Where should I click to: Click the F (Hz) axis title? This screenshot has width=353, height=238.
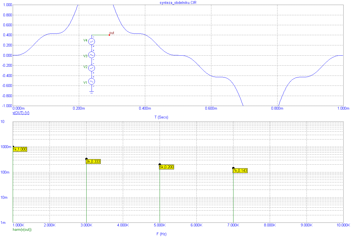(162, 234)
